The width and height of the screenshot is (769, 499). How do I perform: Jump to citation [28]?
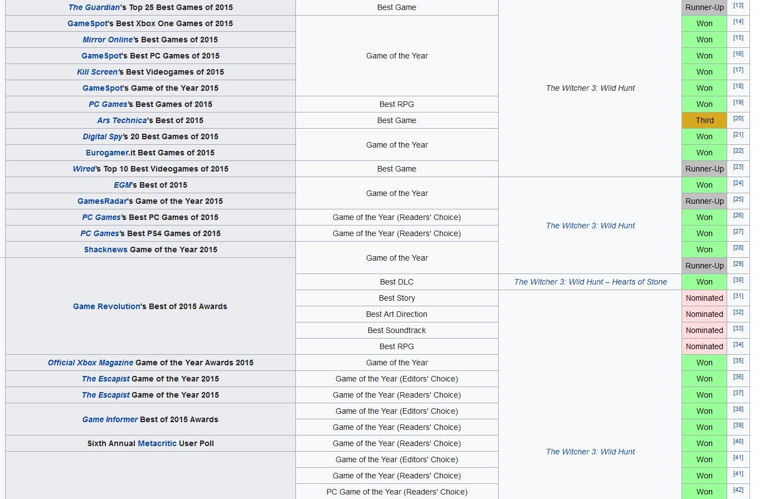[738, 248]
